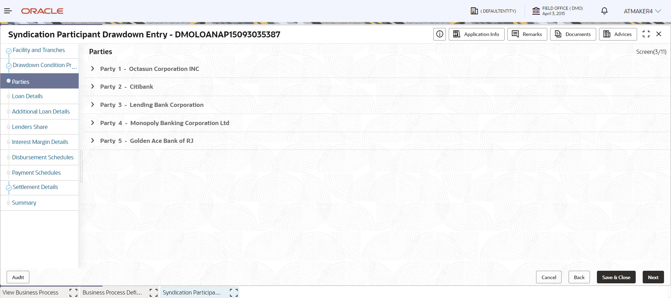Switch to Syndication Participa... tab

tap(192, 292)
